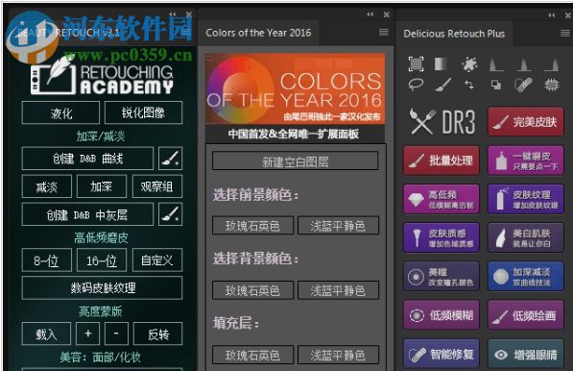Set background color to 浅蓝平静色
The image size is (573, 371).
tap(338, 290)
